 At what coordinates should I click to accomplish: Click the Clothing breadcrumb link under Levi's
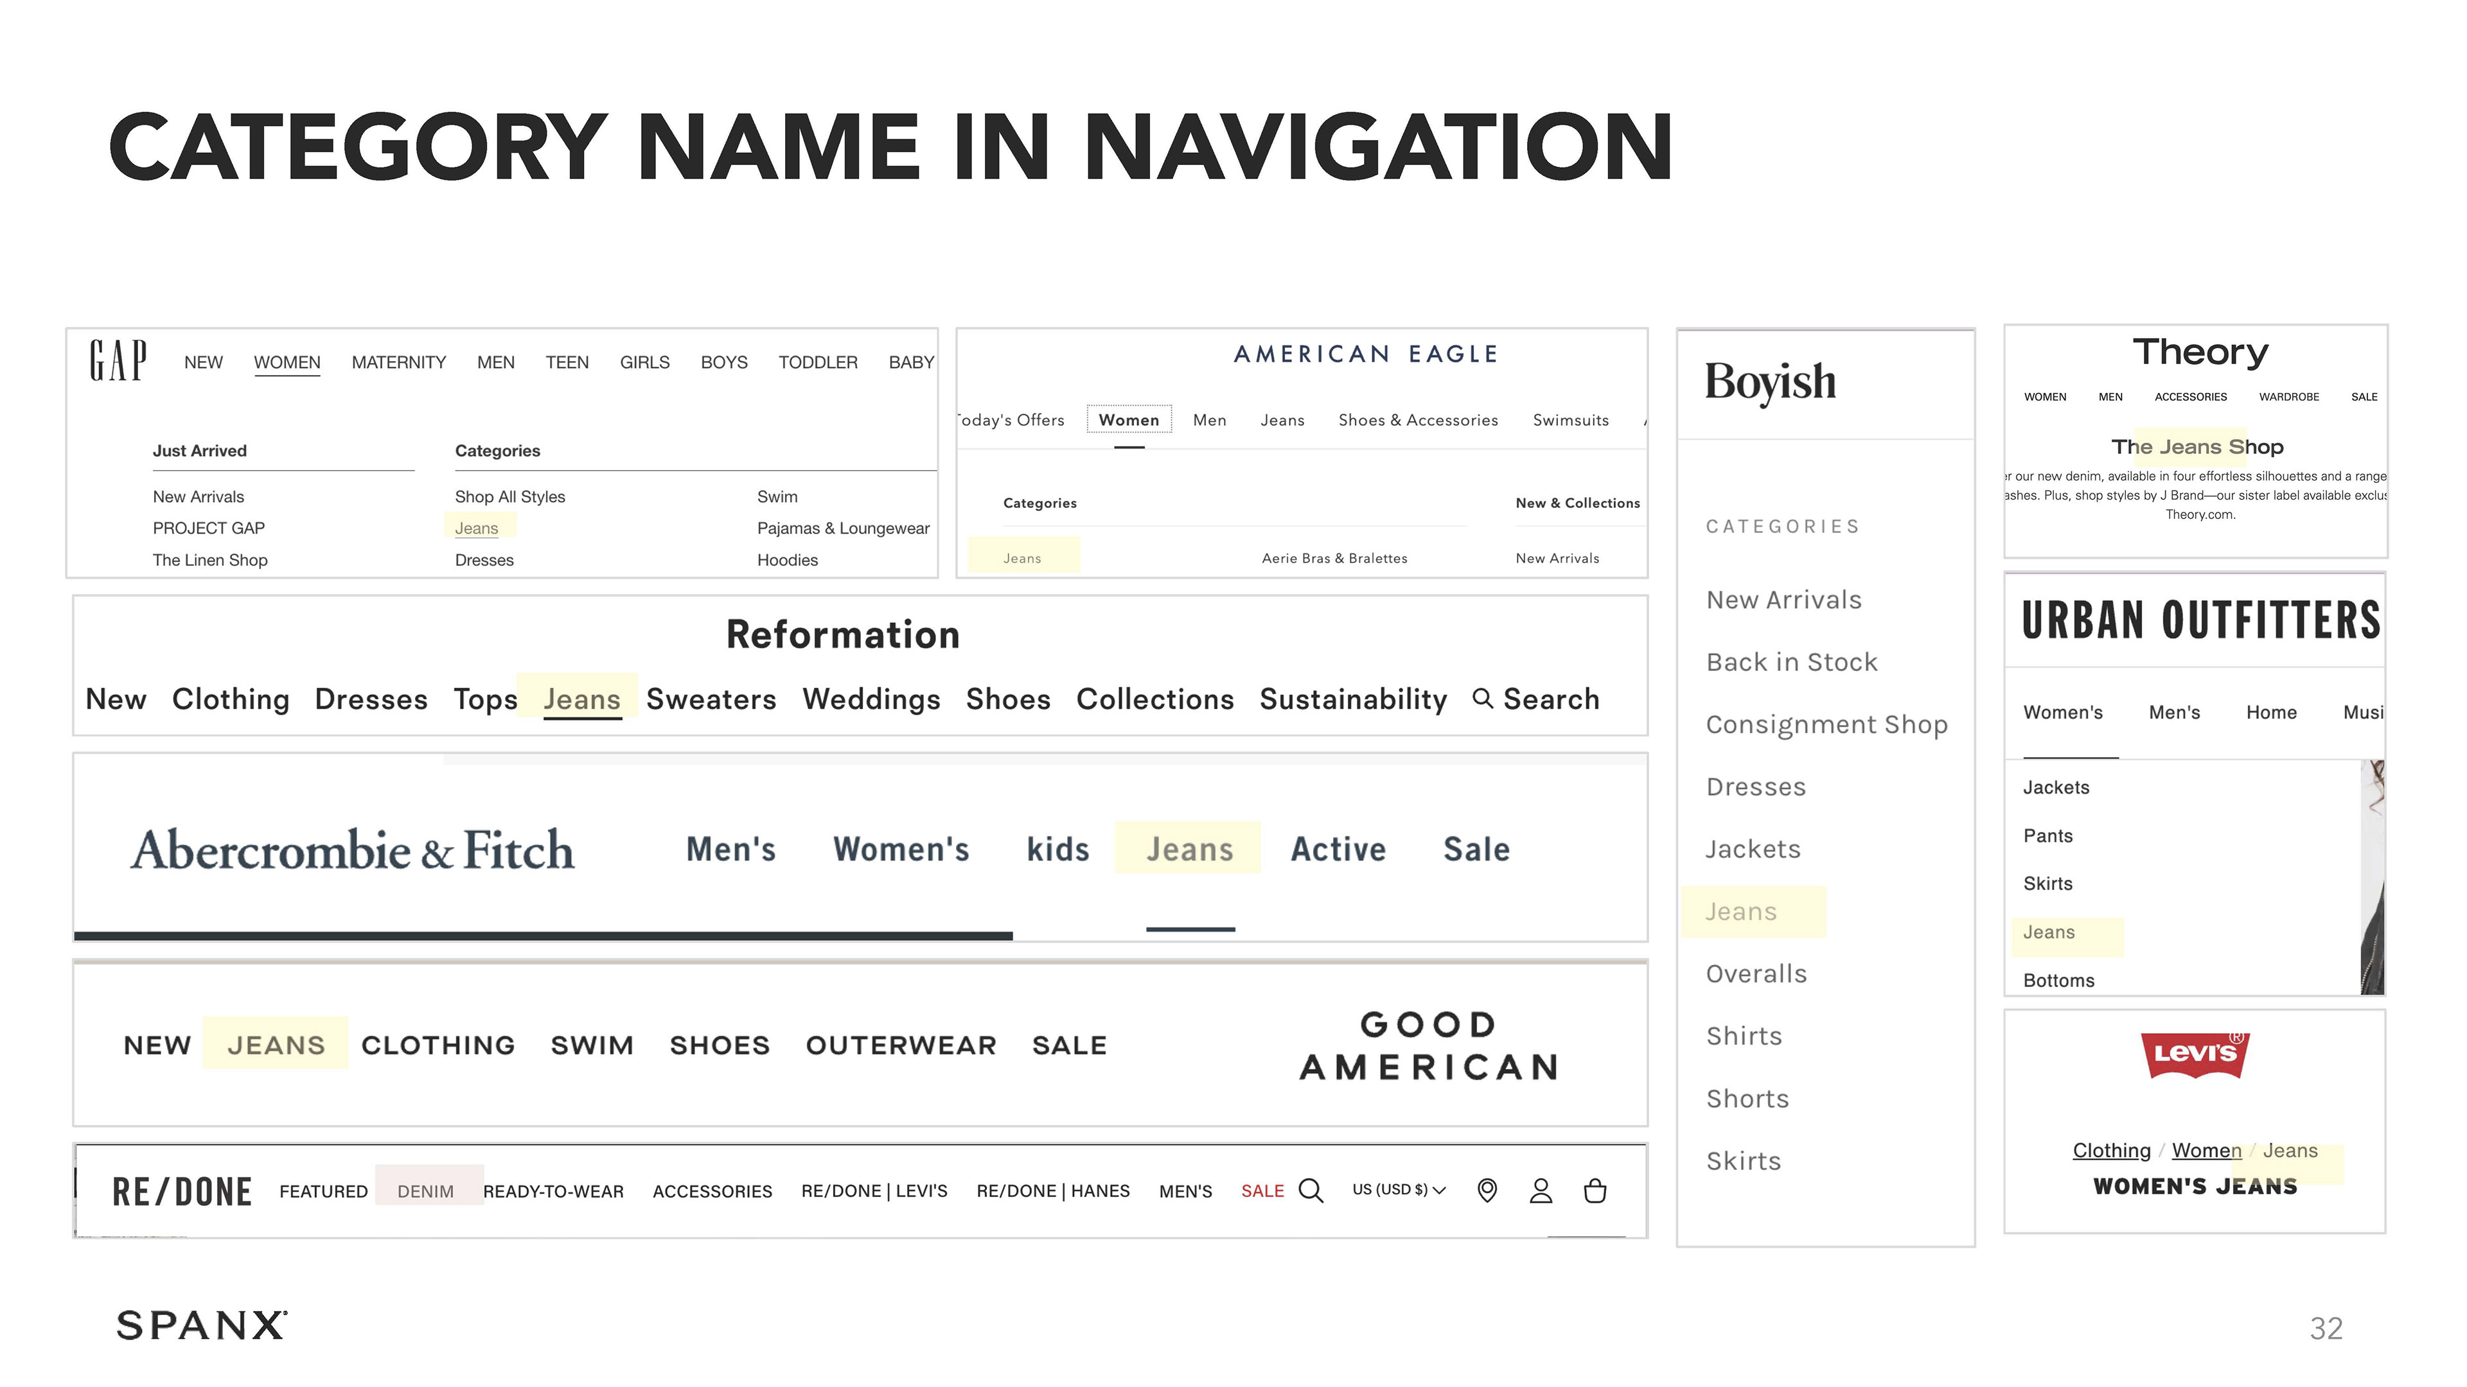click(2112, 1151)
